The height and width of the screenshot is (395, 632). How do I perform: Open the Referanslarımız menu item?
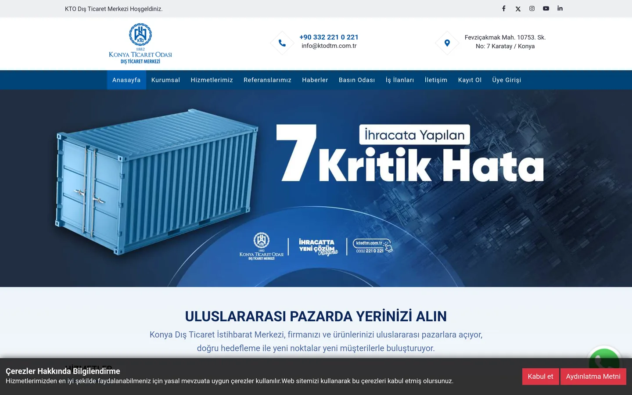click(x=268, y=80)
